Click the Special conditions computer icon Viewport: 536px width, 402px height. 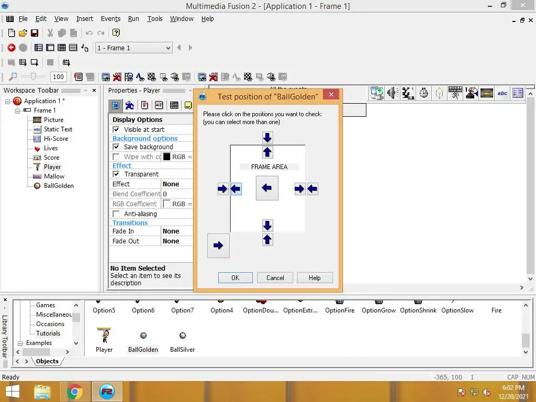(377, 93)
